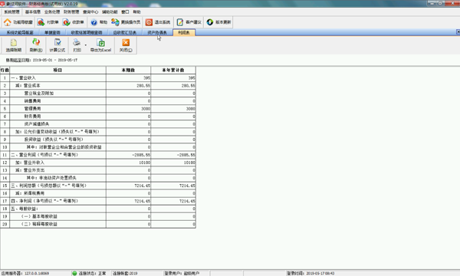Click the 更换操作员 users icon
Image resolution: width=460 pixels, height=276 pixels.
115,22
